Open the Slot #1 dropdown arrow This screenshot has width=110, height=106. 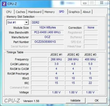(26, 22)
